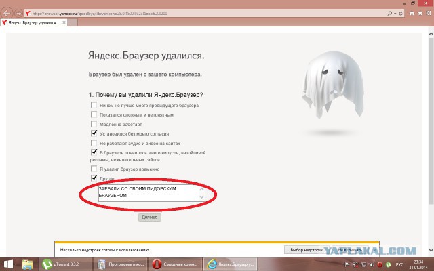The height and width of the screenshot is (271, 434).
Task: Switch to the 'Программы и ко...' taskbar window
Action: click(121, 264)
